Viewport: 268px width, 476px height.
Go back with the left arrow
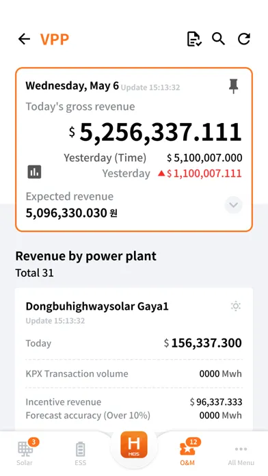pyautogui.click(x=24, y=39)
